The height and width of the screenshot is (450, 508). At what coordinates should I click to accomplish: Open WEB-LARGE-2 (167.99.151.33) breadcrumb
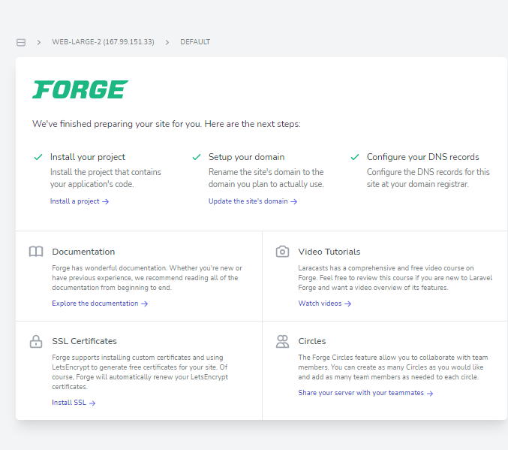click(103, 42)
